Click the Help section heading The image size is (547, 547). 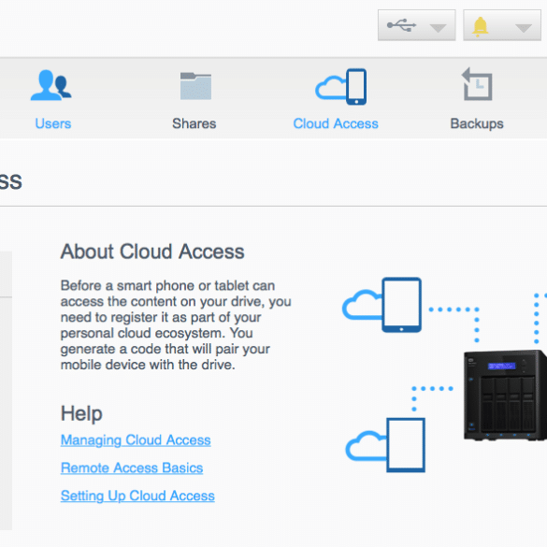pos(81,413)
